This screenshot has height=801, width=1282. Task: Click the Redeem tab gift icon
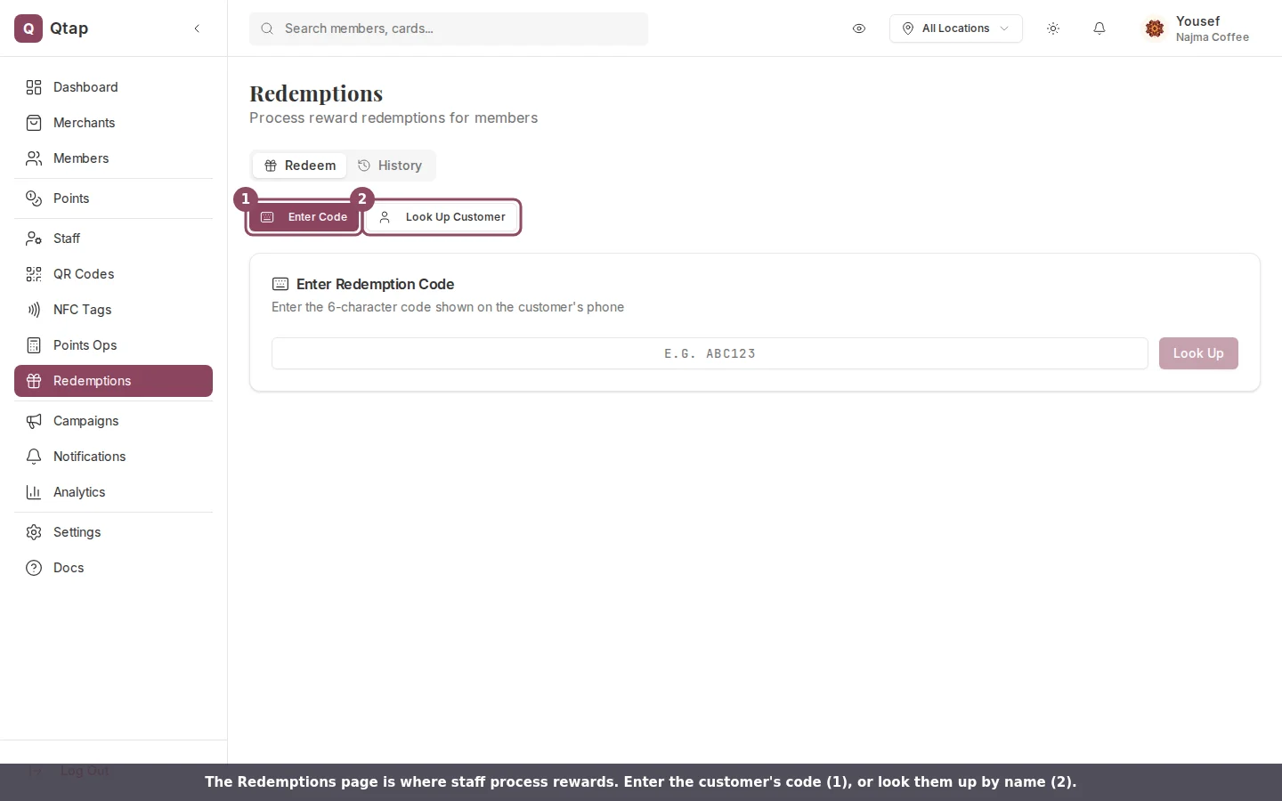[271, 166]
